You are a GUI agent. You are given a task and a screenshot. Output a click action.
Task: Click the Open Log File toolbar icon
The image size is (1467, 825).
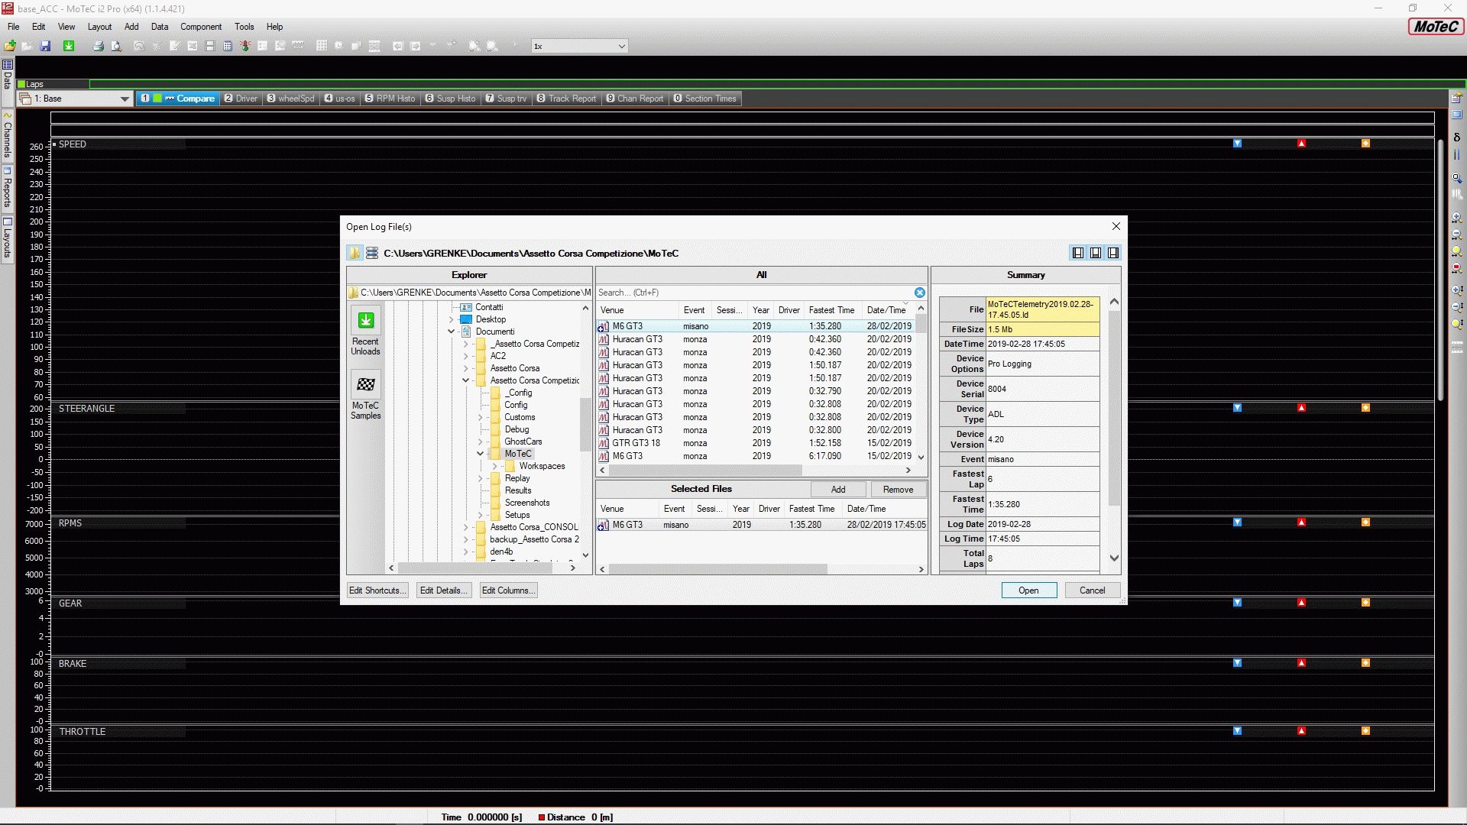pyautogui.click(x=10, y=47)
